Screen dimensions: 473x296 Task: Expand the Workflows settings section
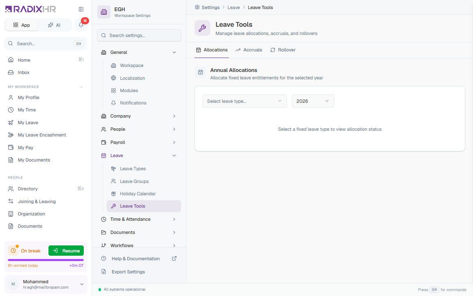click(139, 245)
